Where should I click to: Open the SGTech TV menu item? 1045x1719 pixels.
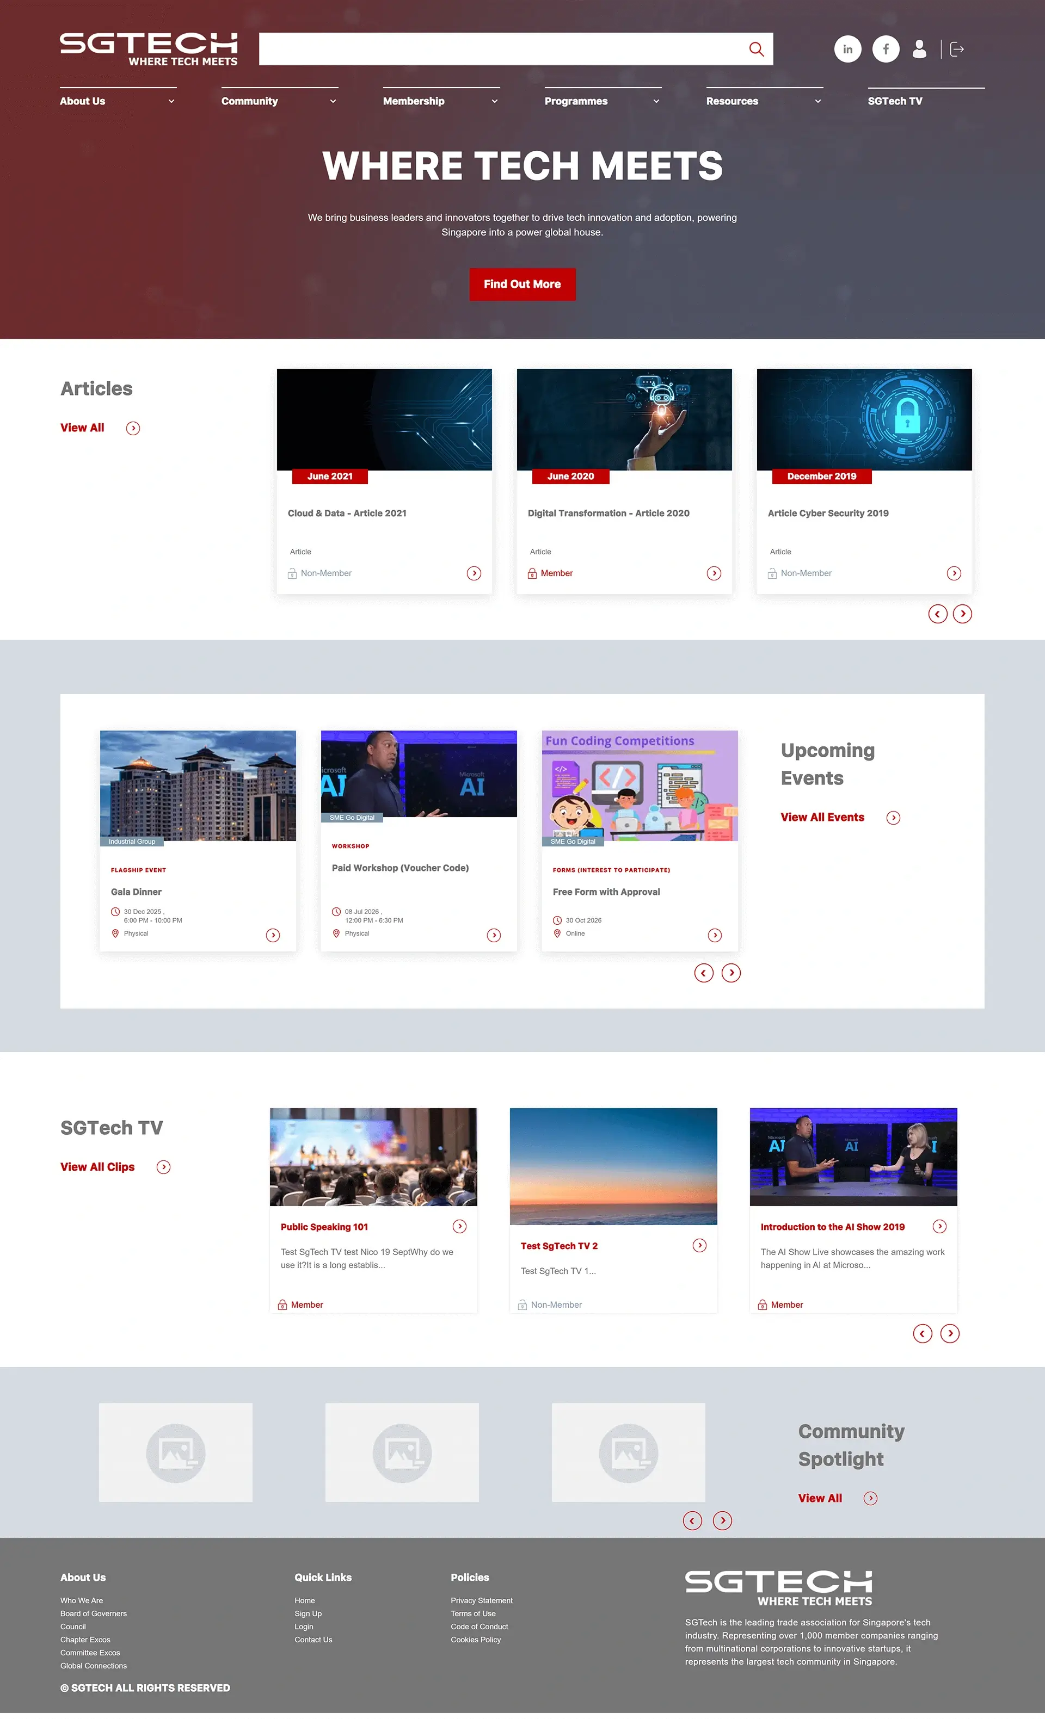point(894,101)
